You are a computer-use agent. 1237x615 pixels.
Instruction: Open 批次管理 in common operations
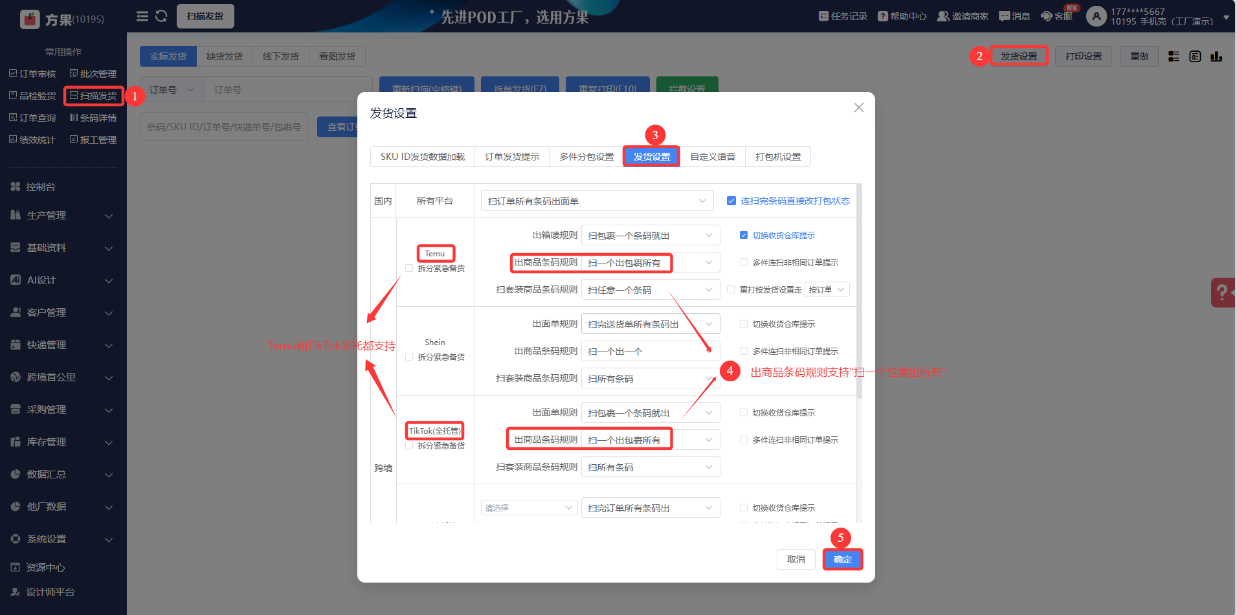tap(93, 74)
